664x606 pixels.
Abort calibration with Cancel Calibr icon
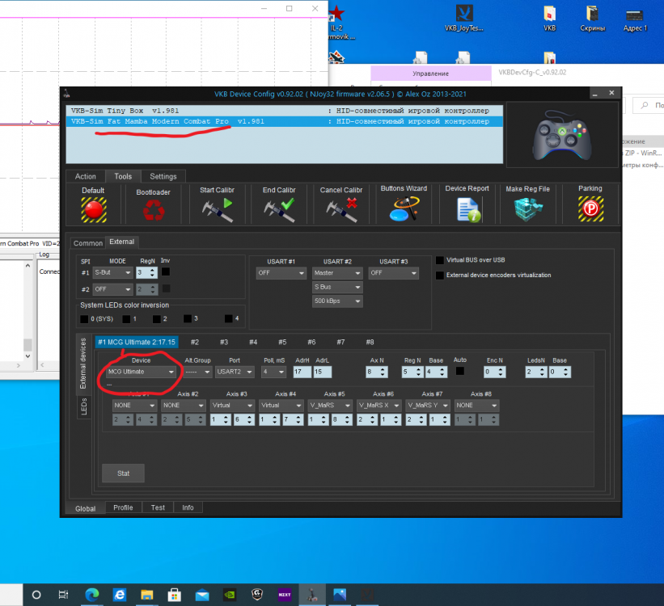(341, 210)
